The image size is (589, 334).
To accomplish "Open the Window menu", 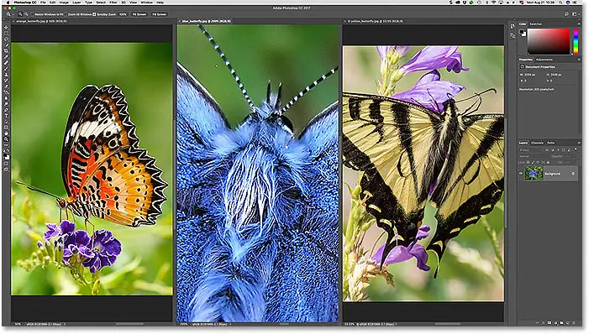I will [146, 3].
